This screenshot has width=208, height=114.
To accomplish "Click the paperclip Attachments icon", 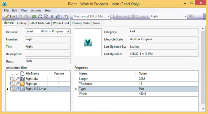I will point(52,17).
